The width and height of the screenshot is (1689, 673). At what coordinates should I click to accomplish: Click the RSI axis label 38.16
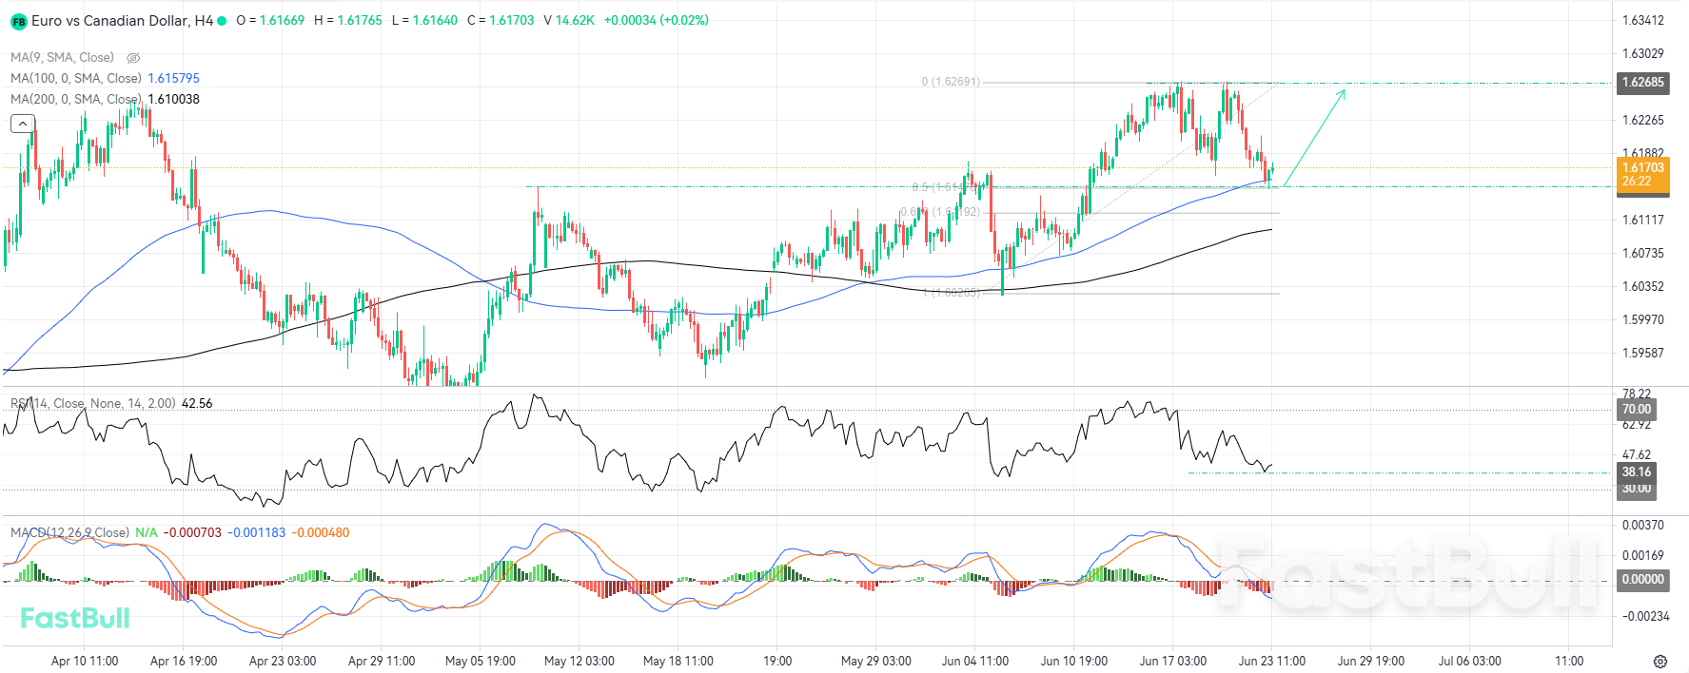1637,472
